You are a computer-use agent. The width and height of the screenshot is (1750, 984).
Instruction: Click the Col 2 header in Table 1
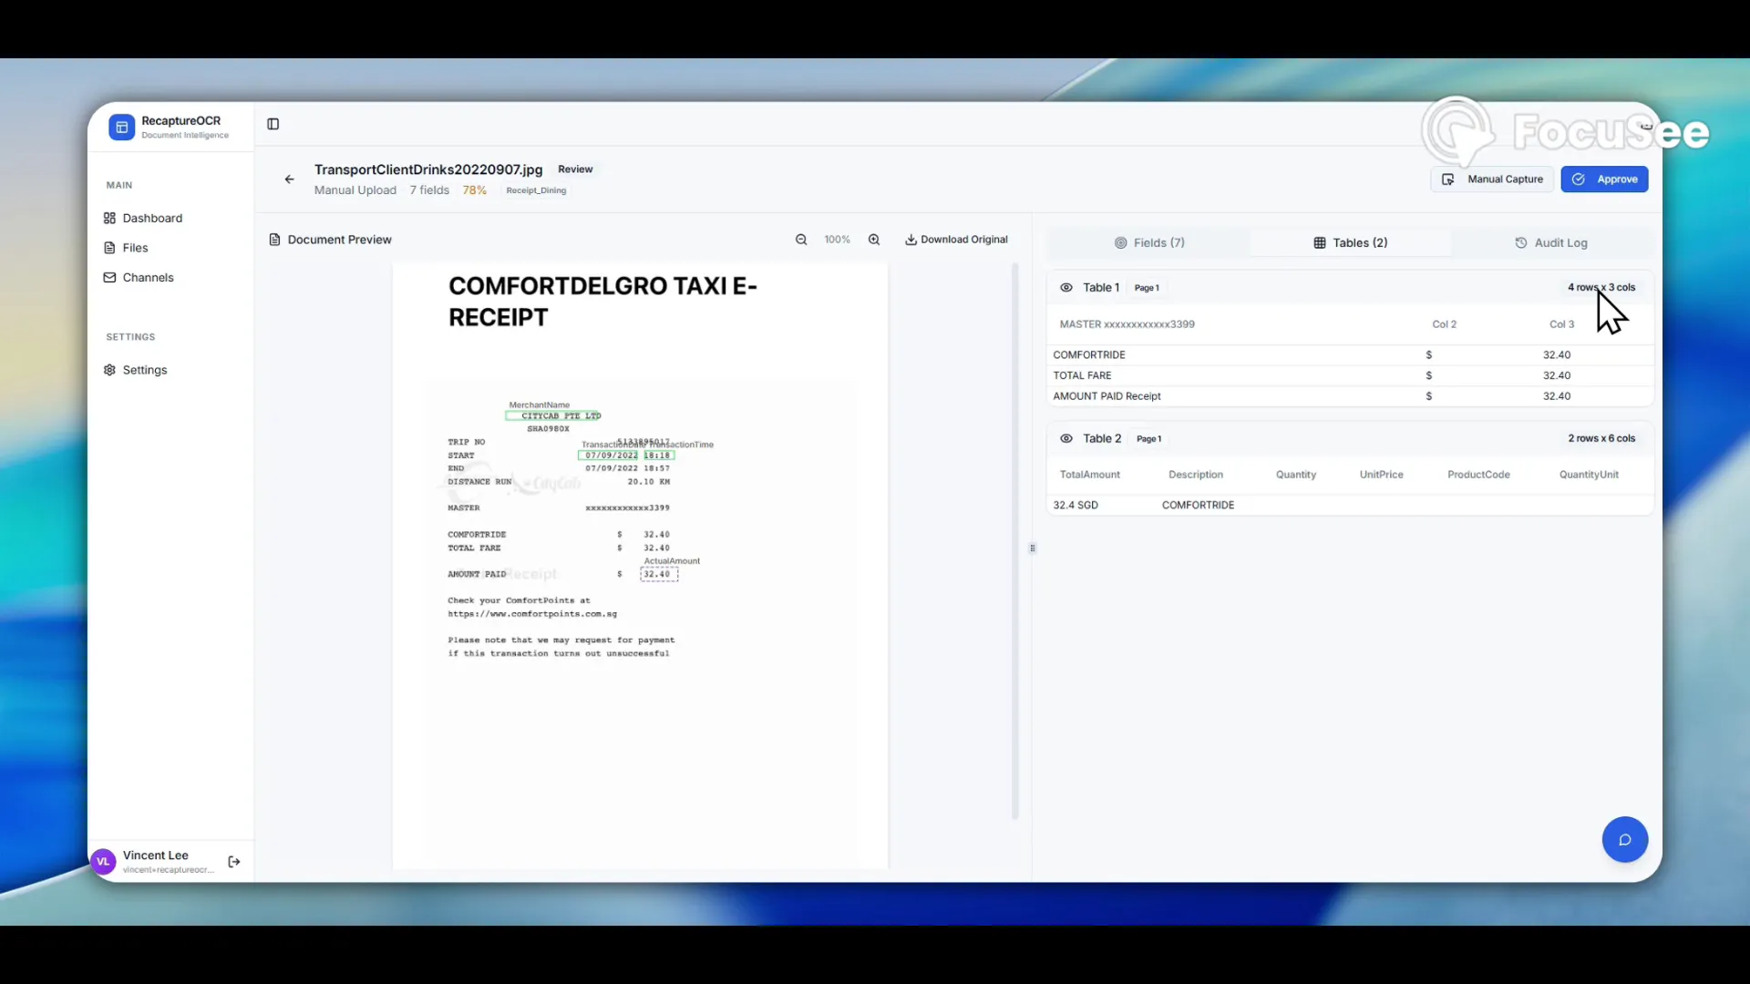(1444, 324)
